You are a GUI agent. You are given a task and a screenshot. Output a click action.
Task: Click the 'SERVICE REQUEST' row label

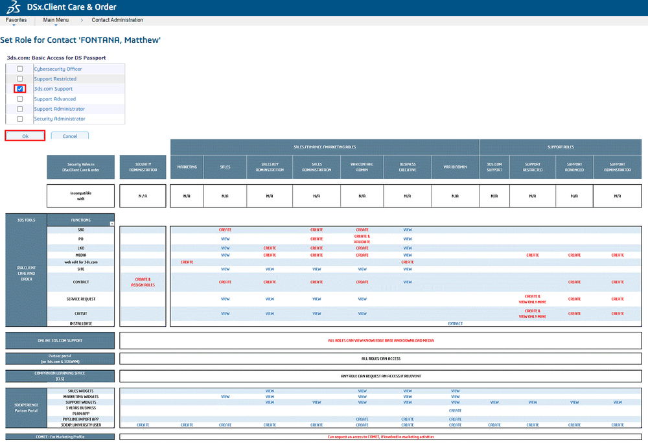[80, 299]
